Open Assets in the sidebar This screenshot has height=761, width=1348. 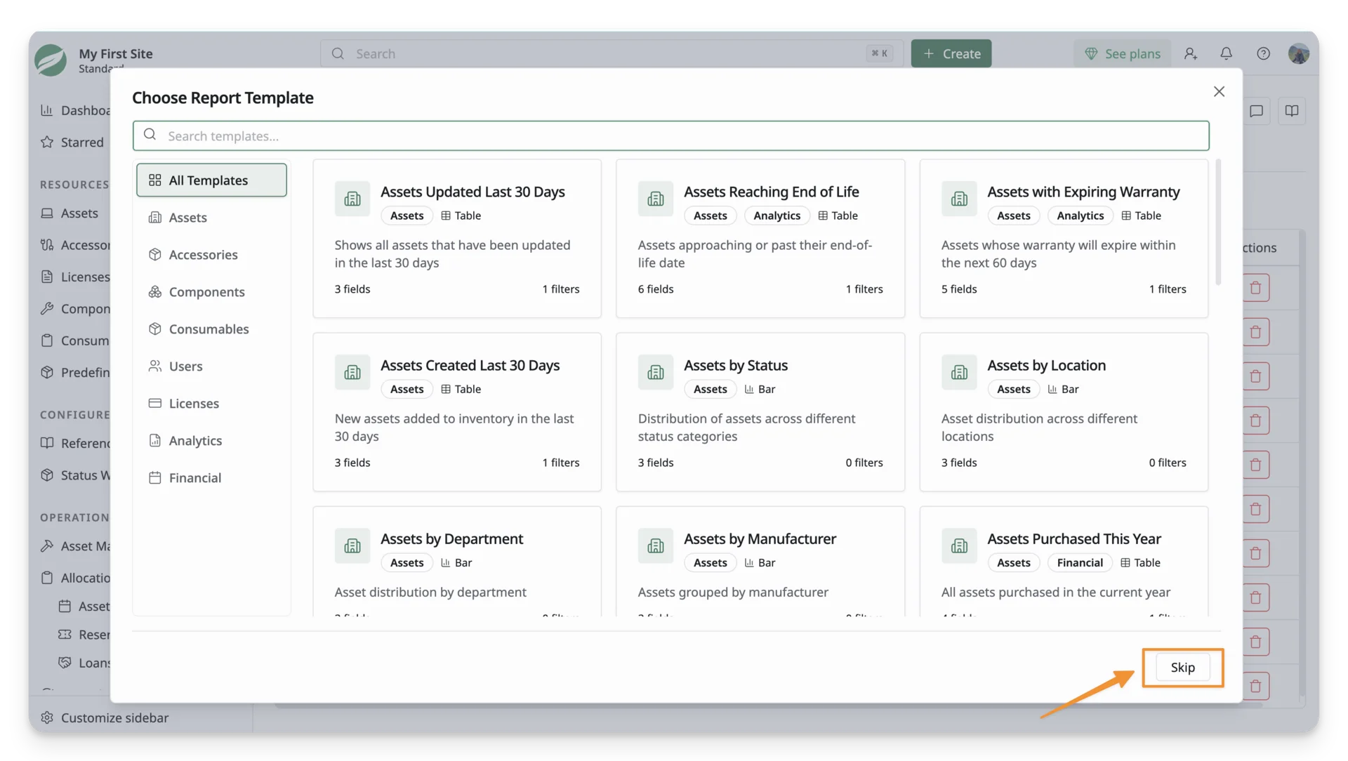pyautogui.click(x=70, y=213)
